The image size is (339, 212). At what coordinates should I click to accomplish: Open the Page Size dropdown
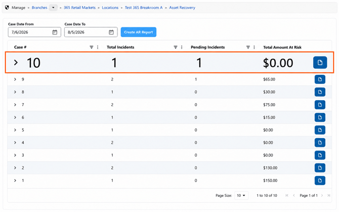[241, 195]
